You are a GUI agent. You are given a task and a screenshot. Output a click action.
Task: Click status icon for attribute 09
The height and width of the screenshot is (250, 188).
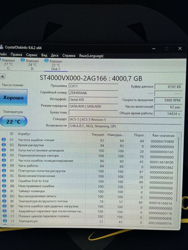tap(4, 165)
